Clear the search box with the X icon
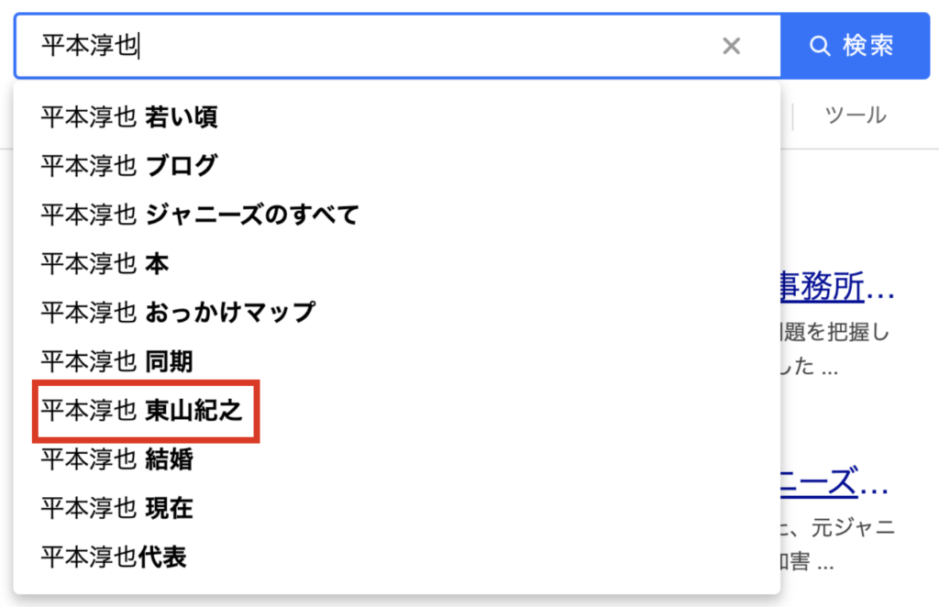Screen dimensions: 939x607 pyautogui.click(x=731, y=46)
